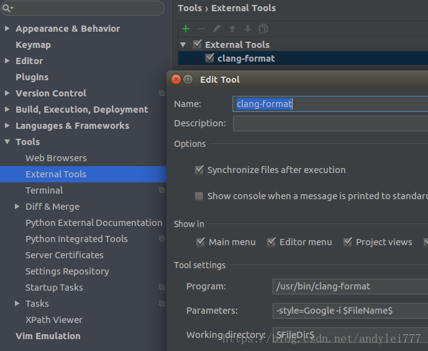Select Terminal in the settings tree
Viewport: 428px width, 351px height.
44,190
